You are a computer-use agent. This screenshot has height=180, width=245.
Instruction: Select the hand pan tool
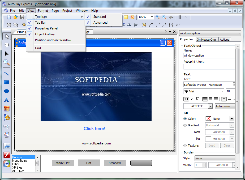coord(7,45)
